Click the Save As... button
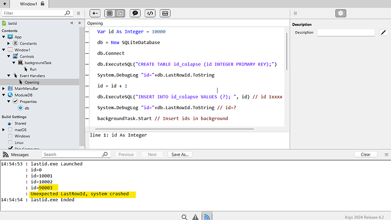 (180, 154)
